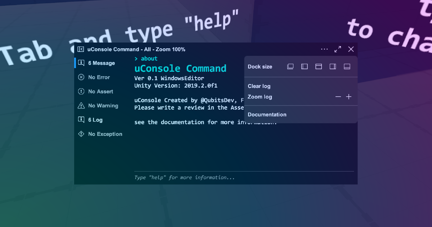Select the Documentation menu entry
Viewport: 432px width, 227px height.
267,114
